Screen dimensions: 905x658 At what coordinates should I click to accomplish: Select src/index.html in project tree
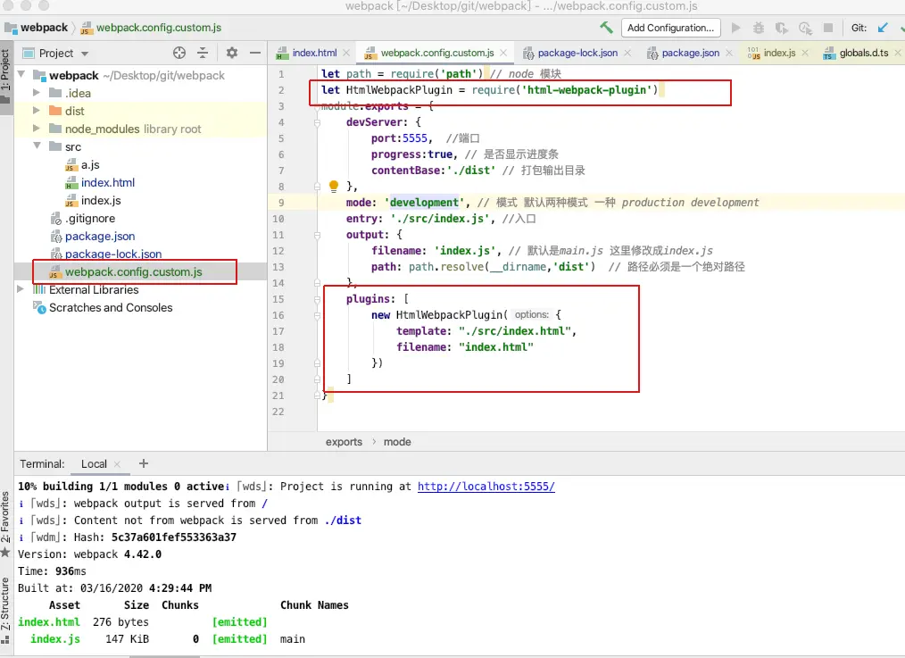107,182
